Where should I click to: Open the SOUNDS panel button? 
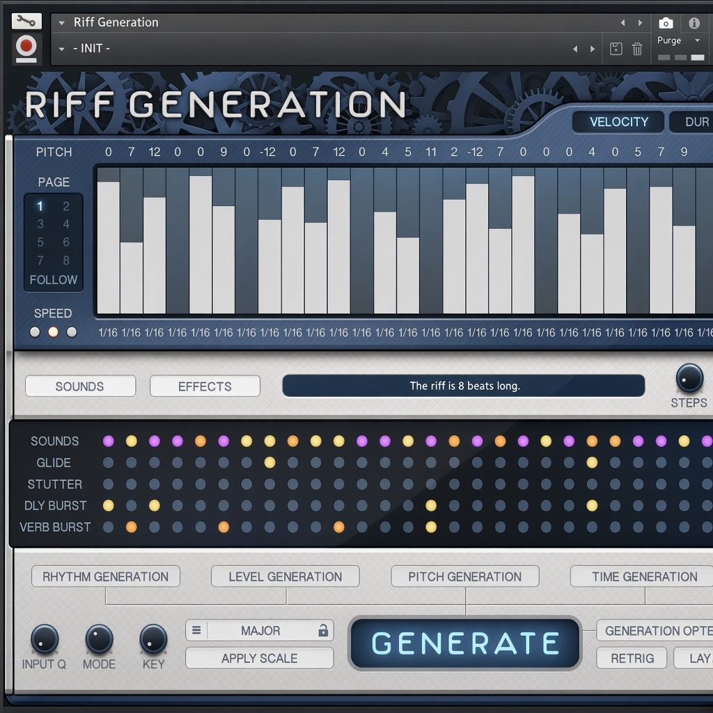pyautogui.click(x=80, y=386)
